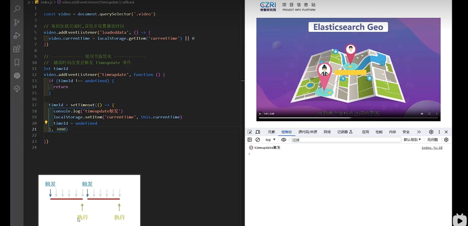Expand more DevTools tabs with double chevron
Viewport: 468px width, 226px height.
click(x=419, y=132)
